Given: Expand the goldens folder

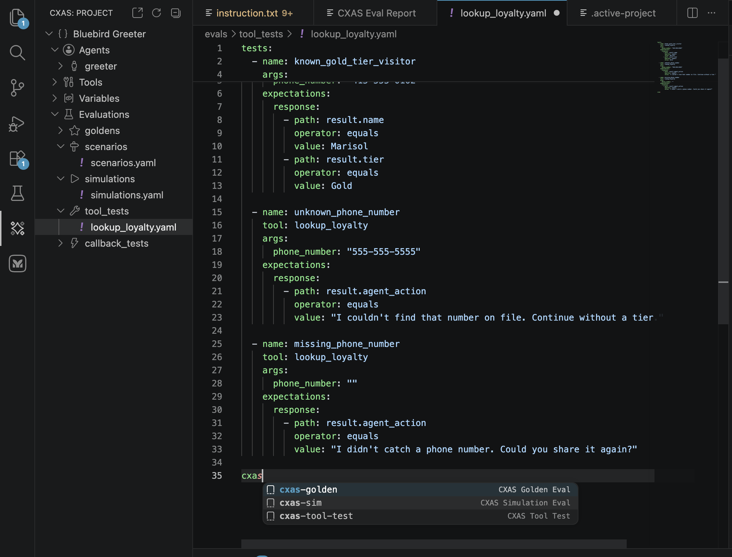Looking at the screenshot, I should click(61, 130).
